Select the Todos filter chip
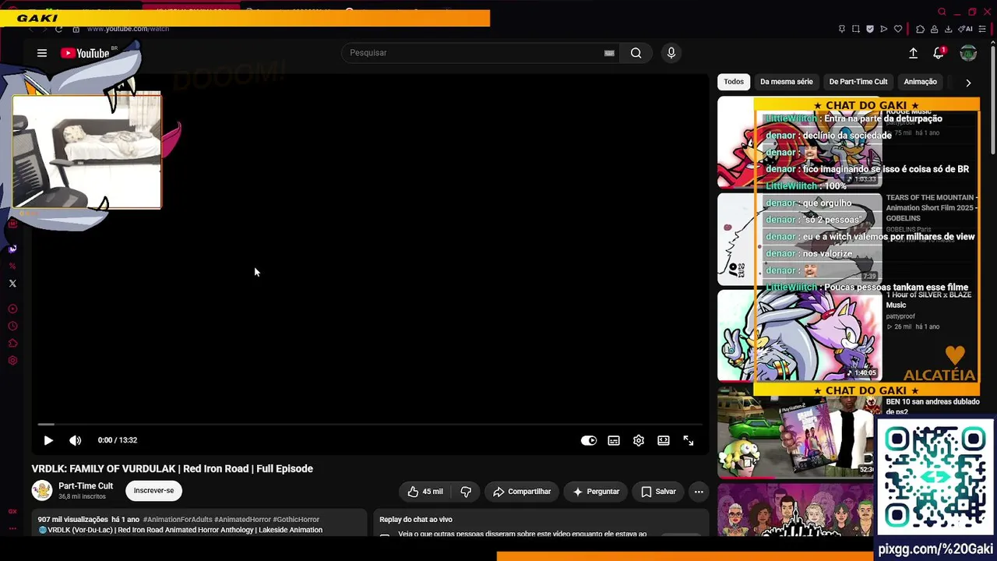 734,82
